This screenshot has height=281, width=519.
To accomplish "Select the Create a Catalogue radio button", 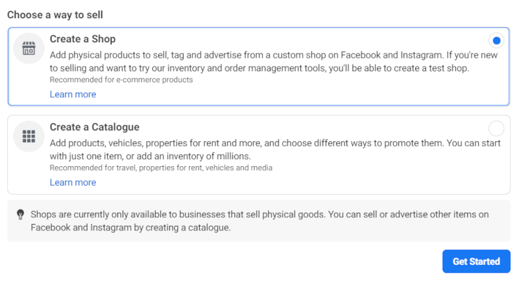I will 496,128.
